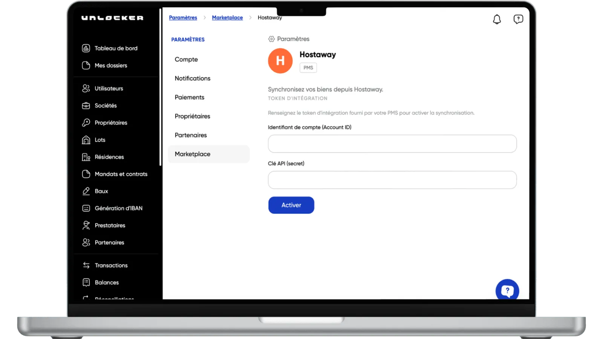Click the Mes dossiers folder icon

(x=86, y=65)
